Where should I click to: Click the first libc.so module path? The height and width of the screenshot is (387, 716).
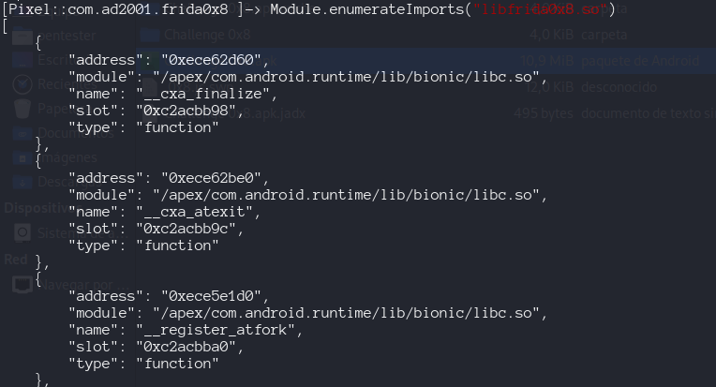click(x=348, y=77)
